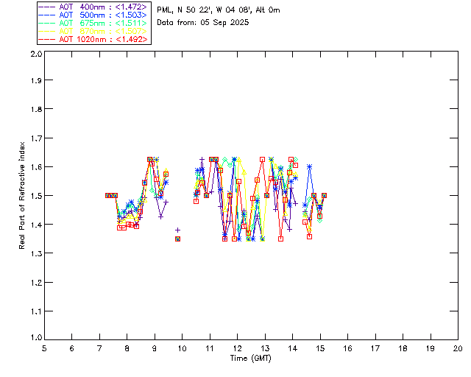
Task: Click the 'Real Part of Refractive Index' axis label
Action: (23, 194)
